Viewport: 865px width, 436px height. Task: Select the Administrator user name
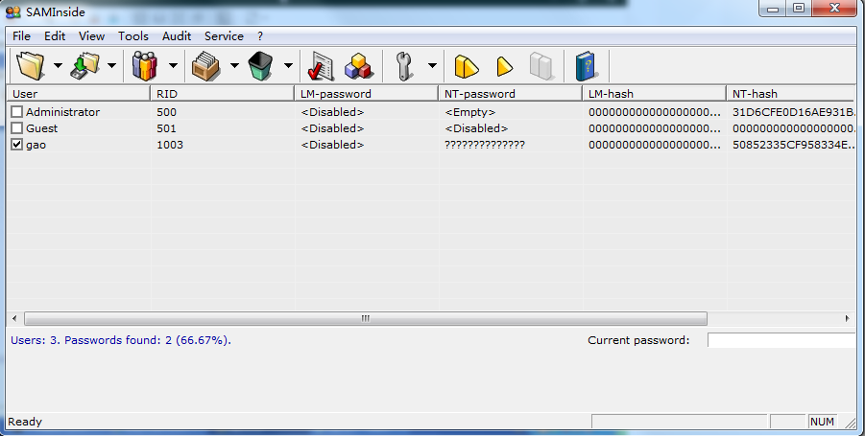pyautogui.click(x=63, y=112)
